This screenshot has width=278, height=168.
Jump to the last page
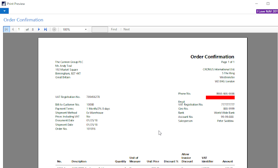[45, 29]
